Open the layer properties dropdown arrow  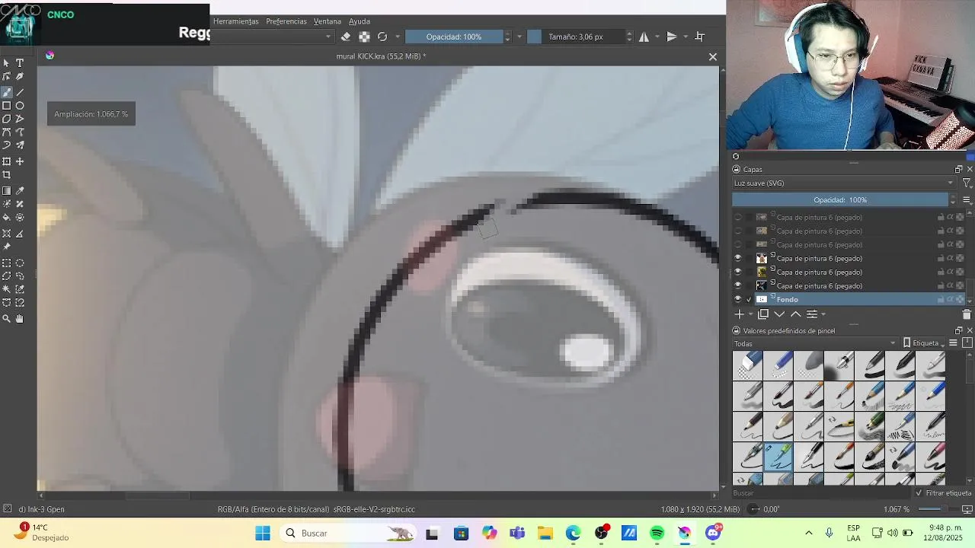coord(823,314)
